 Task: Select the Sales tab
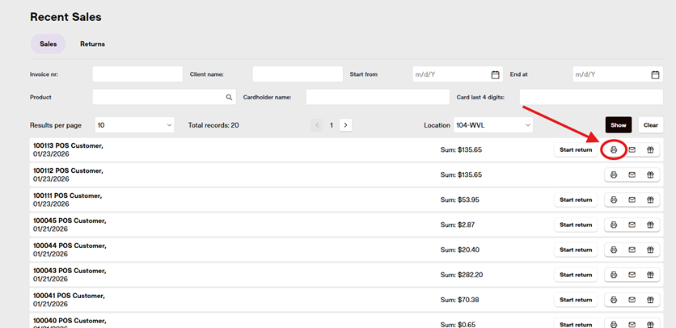[48, 44]
